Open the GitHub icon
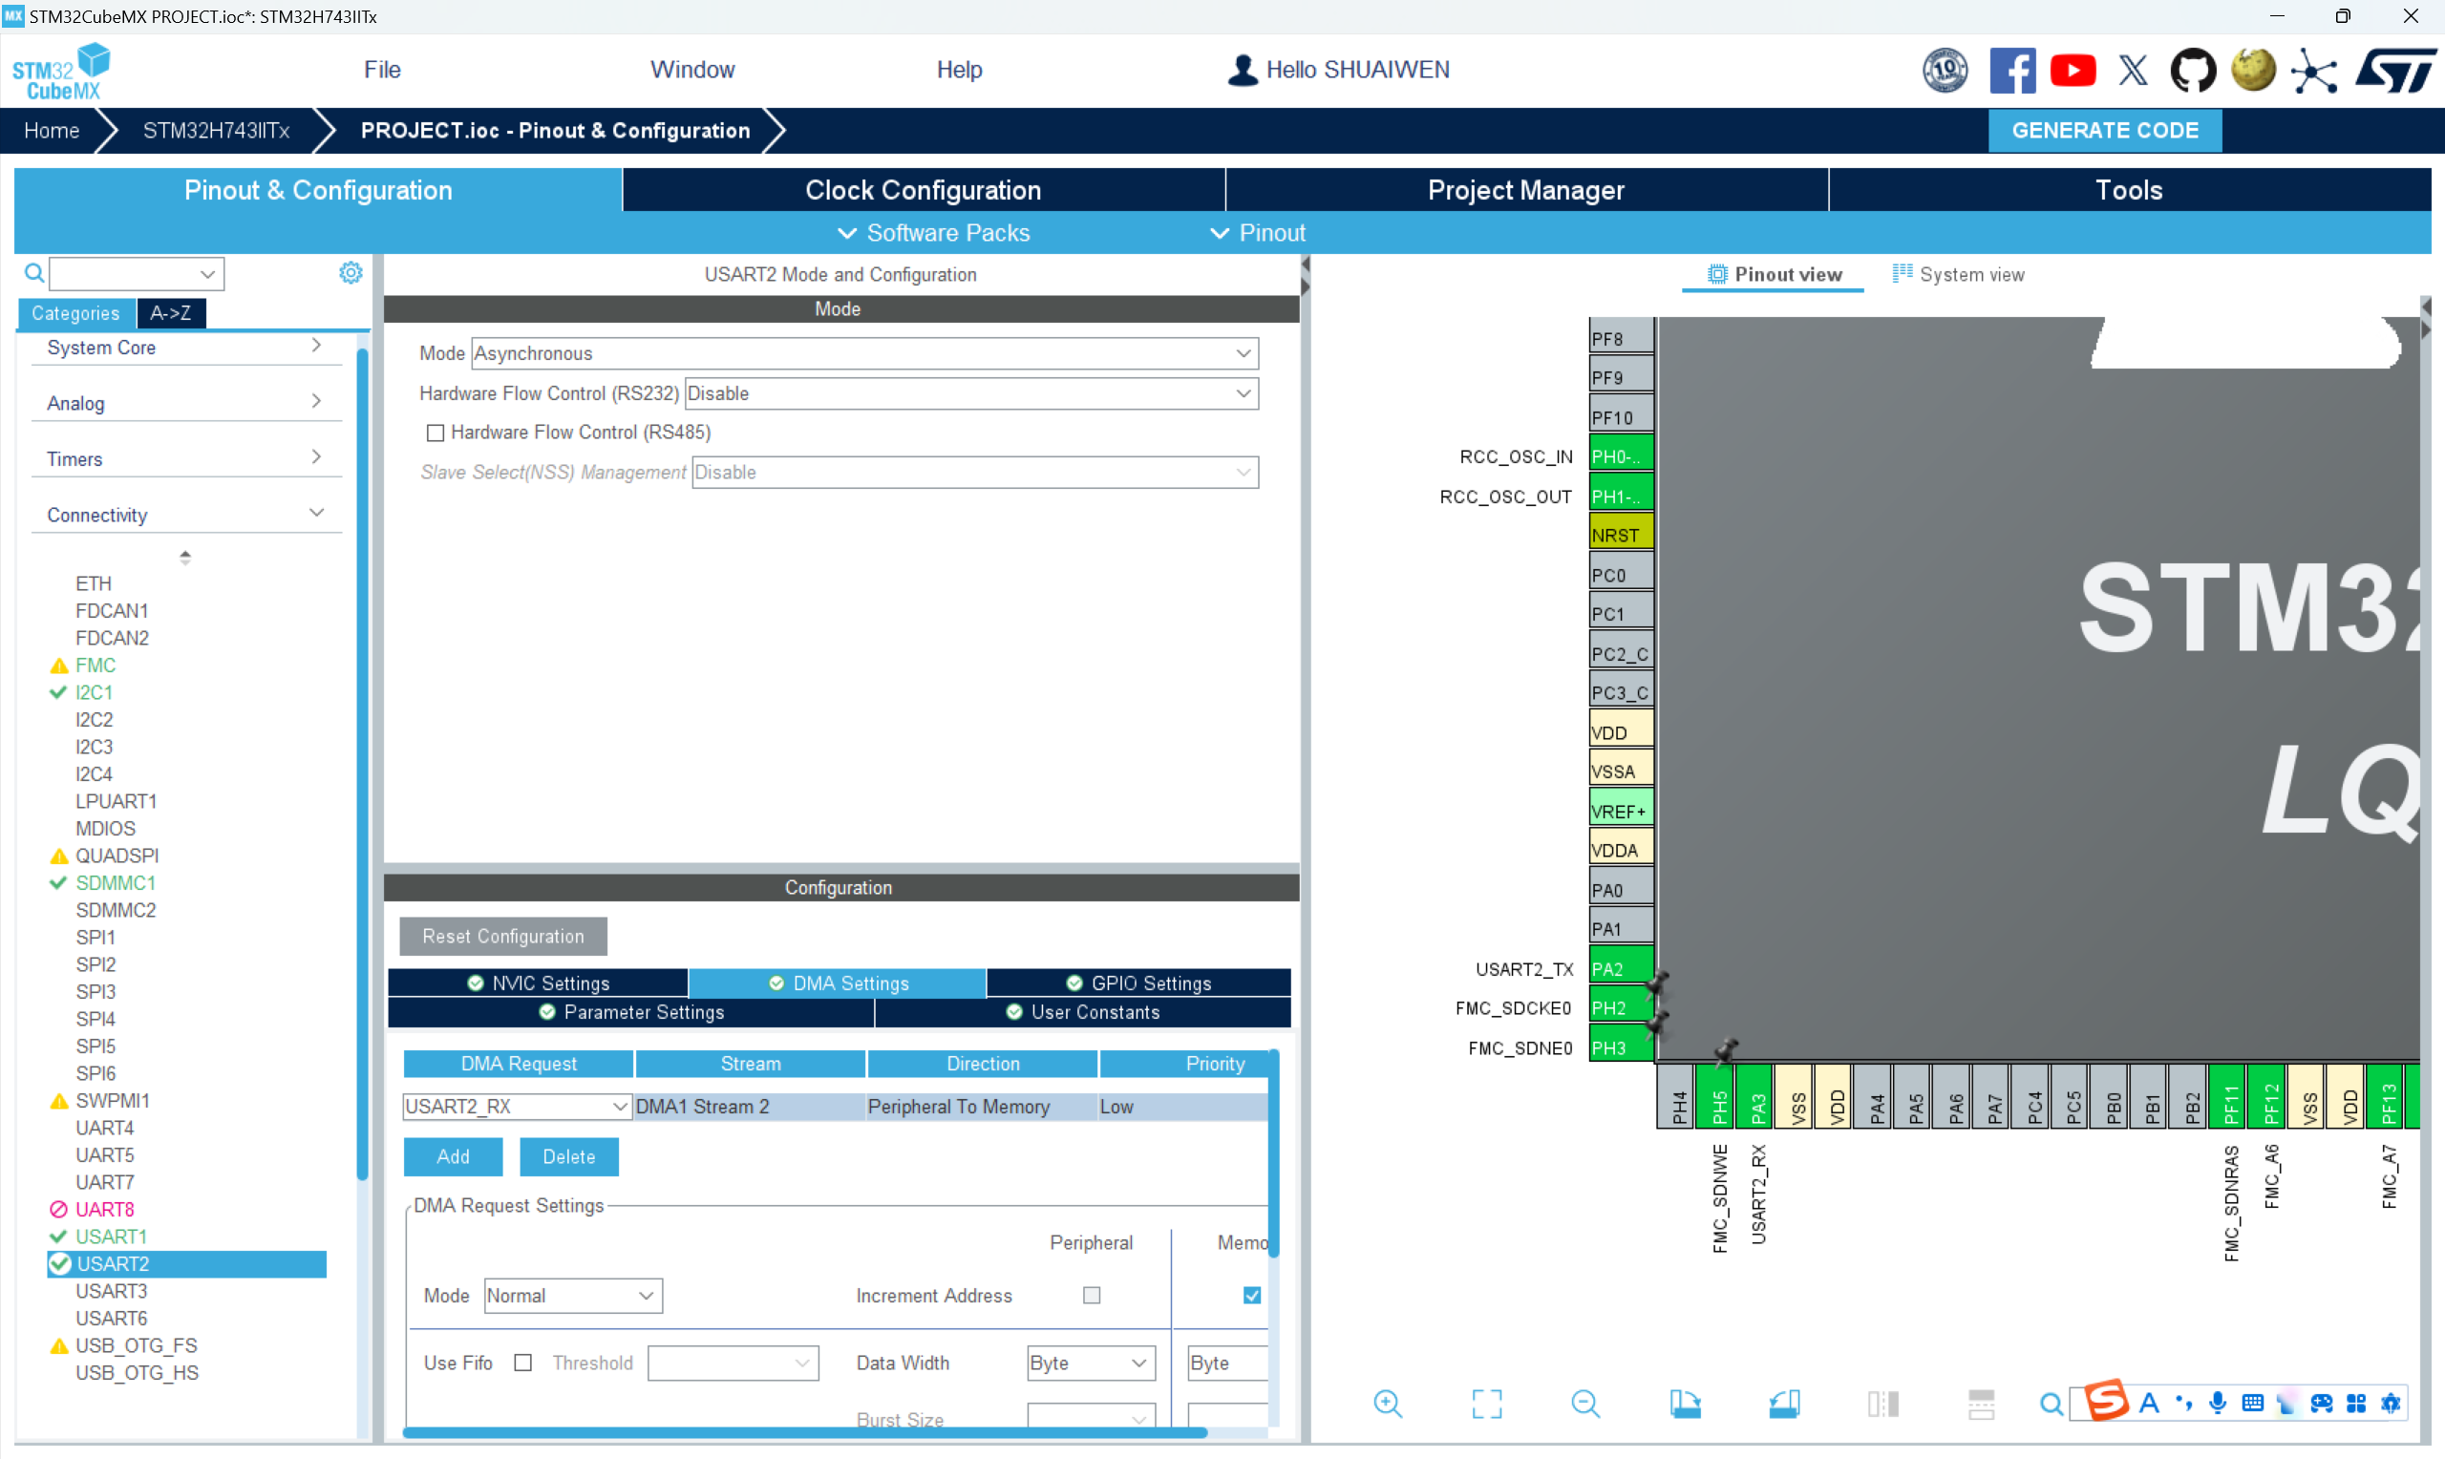Image resolution: width=2445 pixels, height=1459 pixels. click(2192, 71)
